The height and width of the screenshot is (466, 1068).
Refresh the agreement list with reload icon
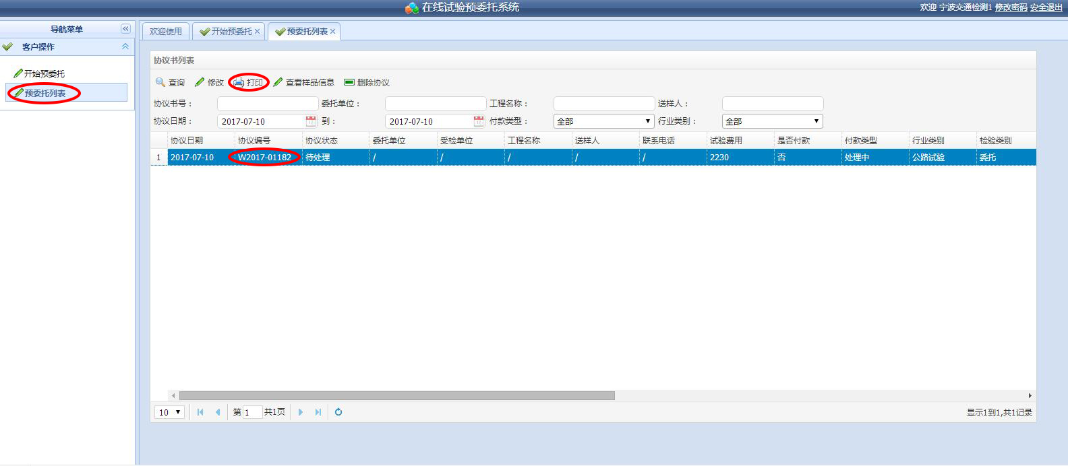(x=338, y=412)
